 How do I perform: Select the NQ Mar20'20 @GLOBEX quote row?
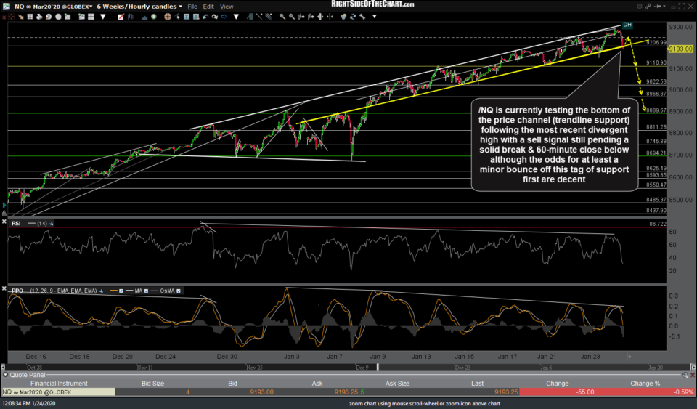pyautogui.click(x=348, y=392)
